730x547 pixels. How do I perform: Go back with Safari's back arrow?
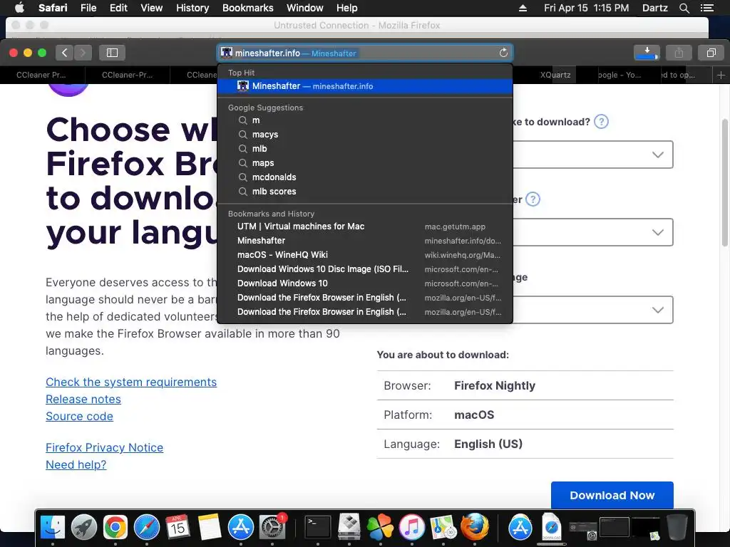tap(64, 53)
